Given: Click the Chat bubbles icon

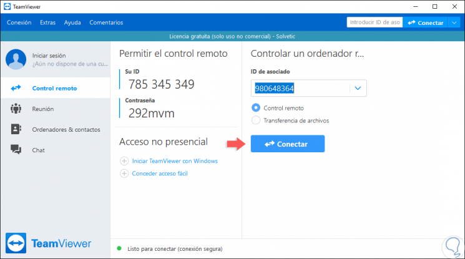Looking at the screenshot, I should tap(16, 150).
